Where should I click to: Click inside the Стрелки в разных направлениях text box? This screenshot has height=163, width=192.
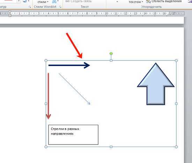73,135
